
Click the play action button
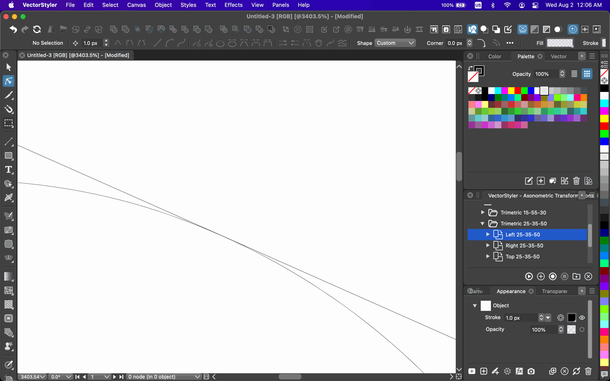(x=529, y=276)
